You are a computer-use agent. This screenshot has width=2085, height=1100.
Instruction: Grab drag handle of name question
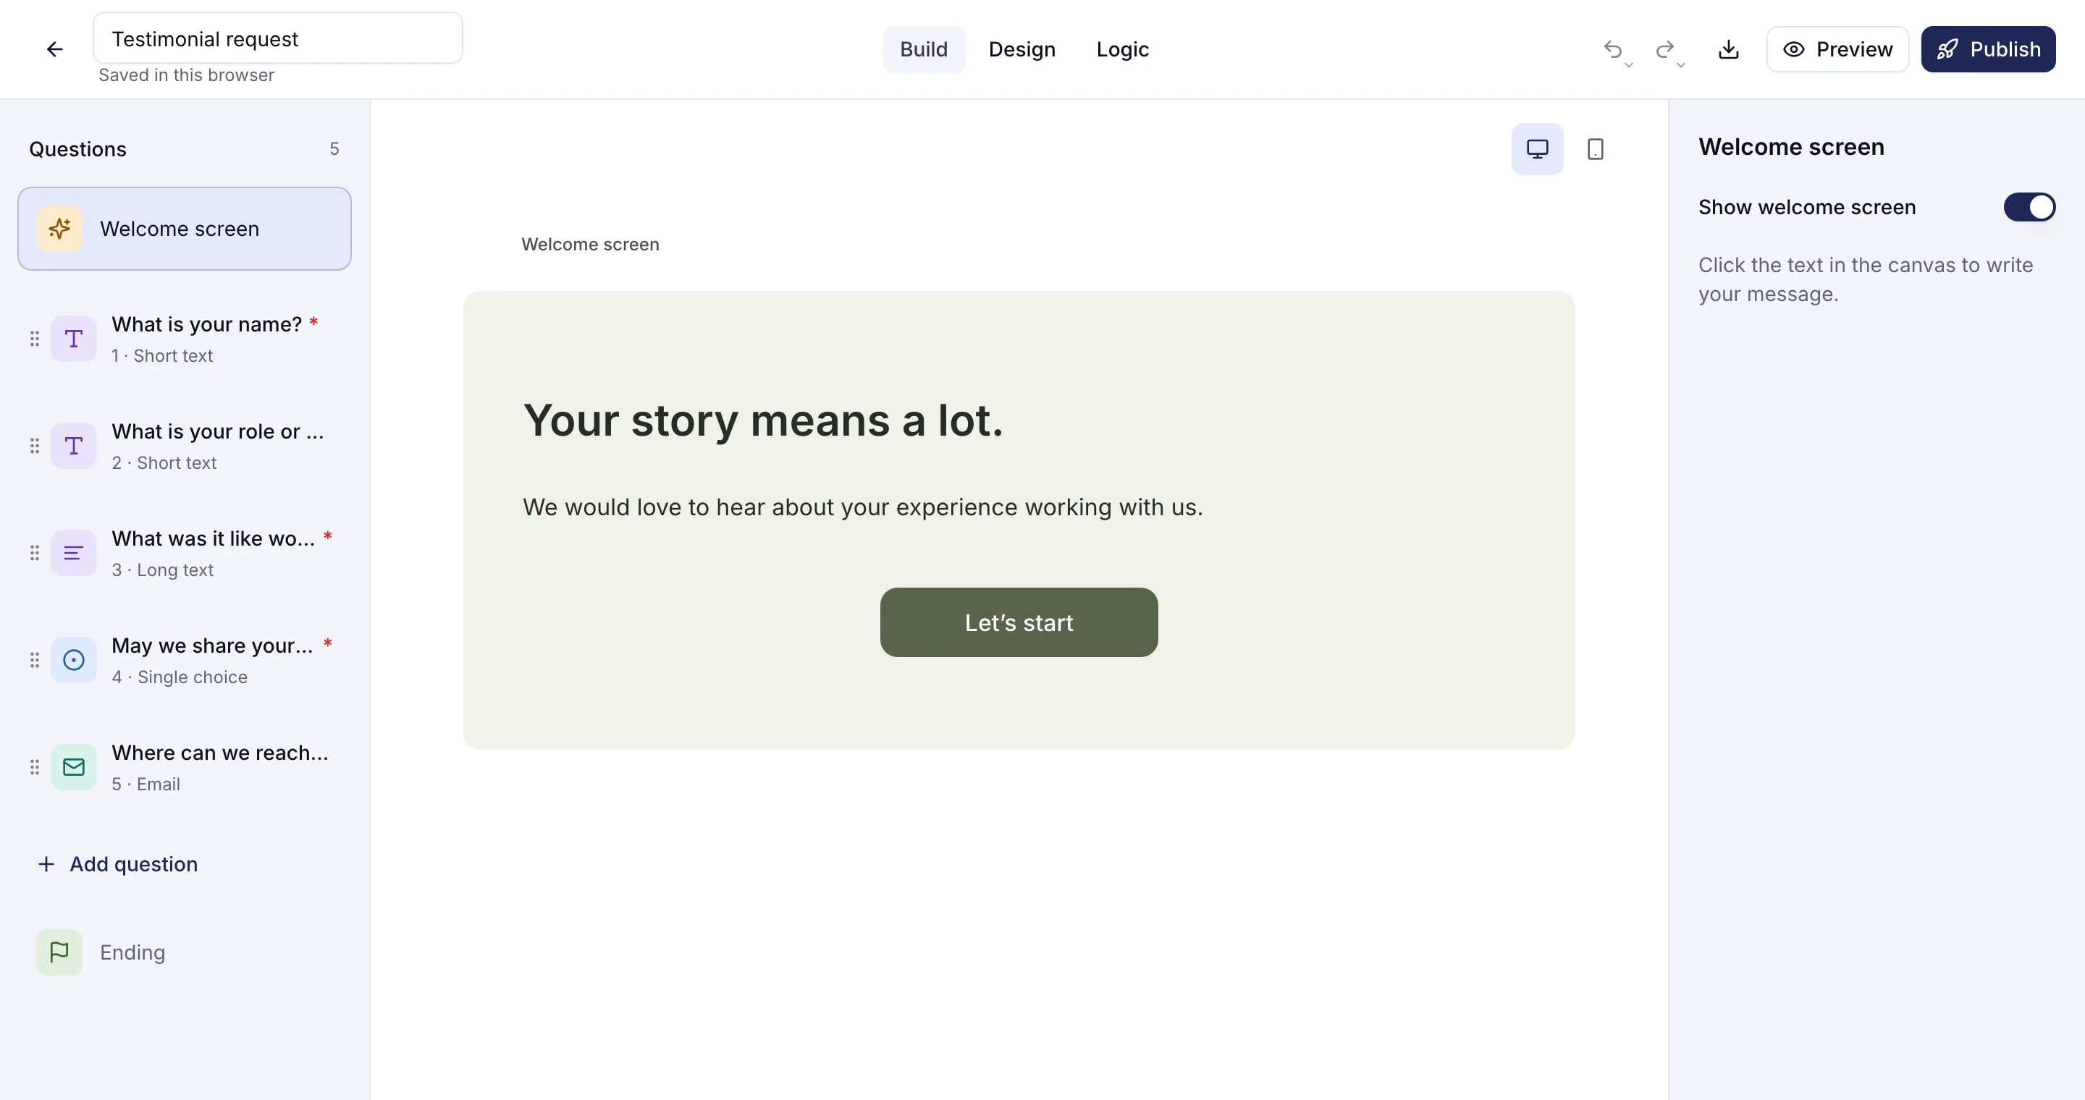(34, 339)
